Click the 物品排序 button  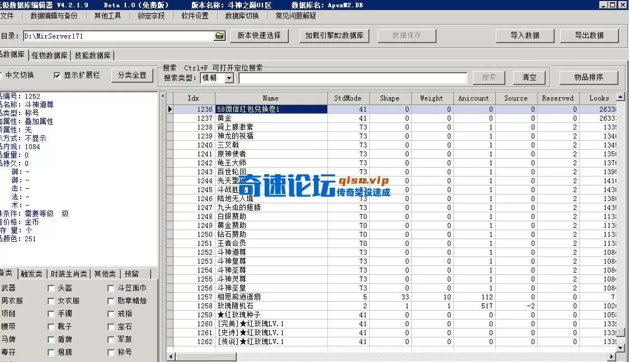(589, 77)
